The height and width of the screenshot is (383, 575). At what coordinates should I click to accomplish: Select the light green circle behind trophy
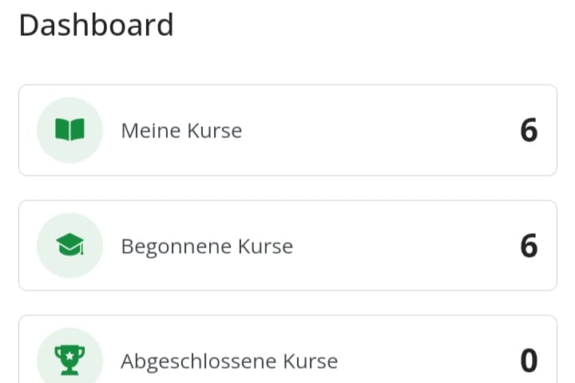coord(69,356)
